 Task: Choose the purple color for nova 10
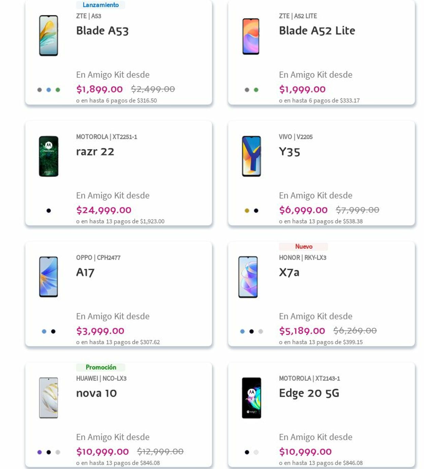[x=39, y=452]
